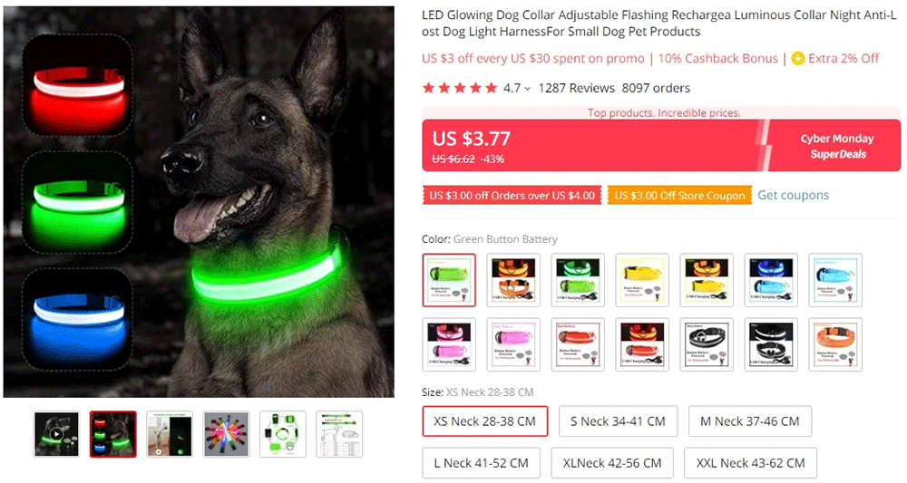The image size is (907, 483).
Task: Select the orange USB charging collar swatch
Action: coord(513,280)
